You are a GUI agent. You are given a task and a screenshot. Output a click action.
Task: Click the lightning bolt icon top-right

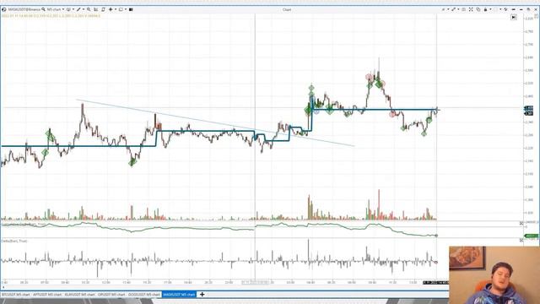click(x=506, y=9)
